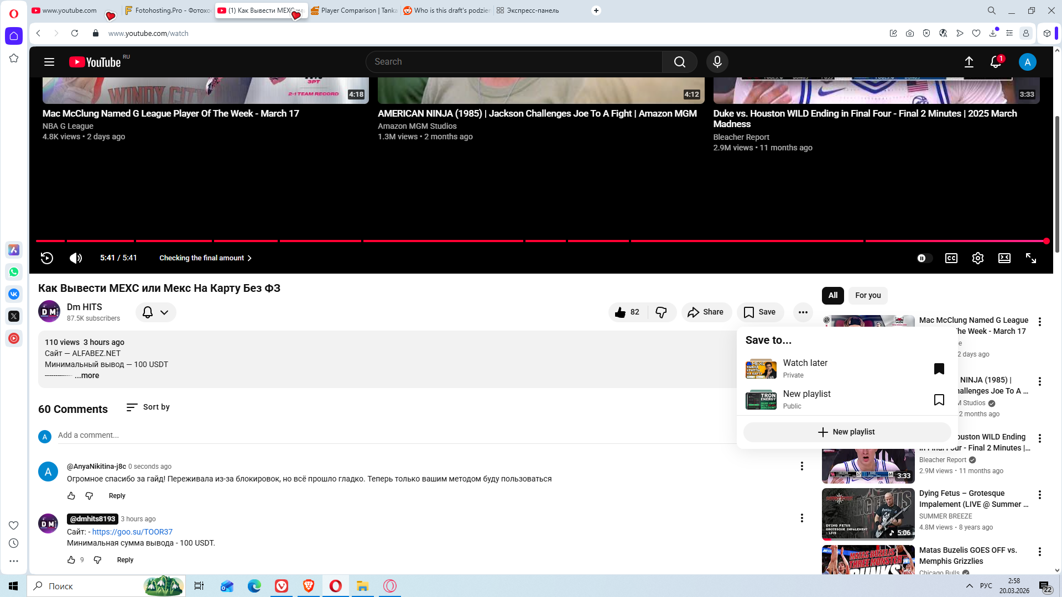Image resolution: width=1062 pixels, height=597 pixels.
Task: Select the 'For you' tab
Action: pyautogui.click(x=867, y=296)
